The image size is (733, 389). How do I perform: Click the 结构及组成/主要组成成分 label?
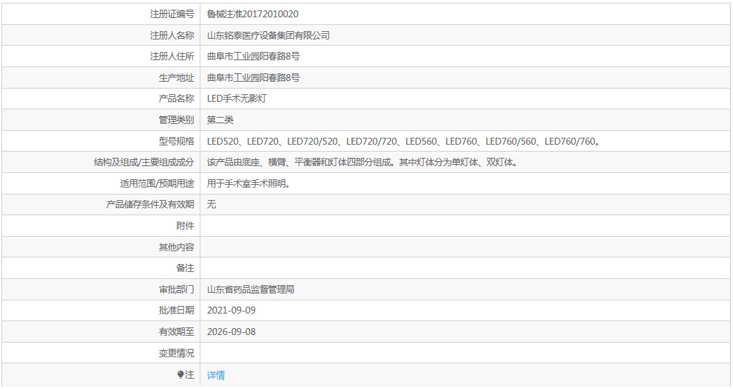[x=144, y=163]
